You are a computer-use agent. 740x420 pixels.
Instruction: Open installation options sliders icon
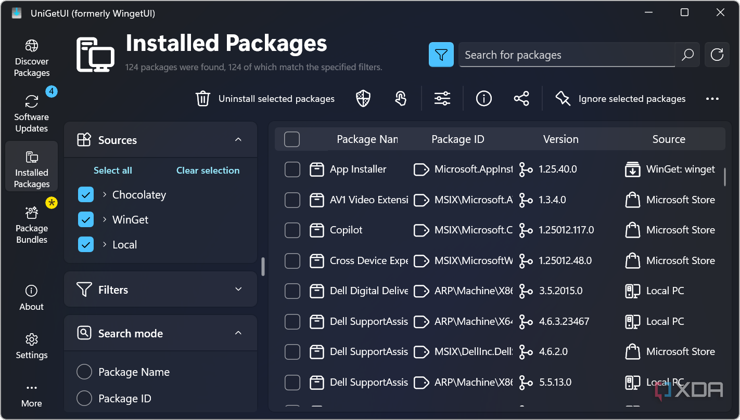click(442, 98)
